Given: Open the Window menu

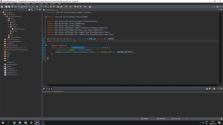Looking at the screenshot, I should point(53,4).
